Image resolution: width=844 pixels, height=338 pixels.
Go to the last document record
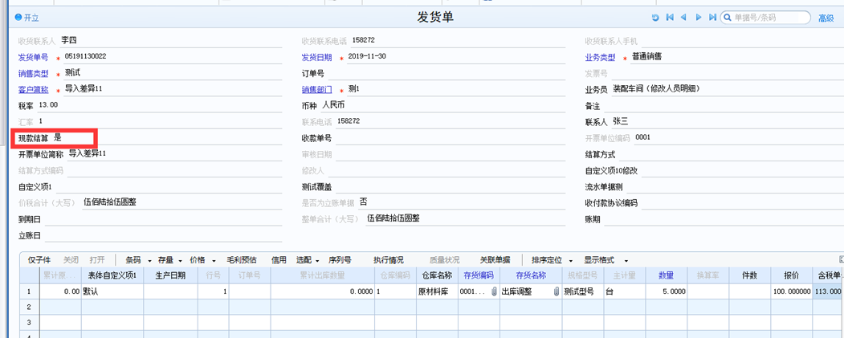[712, 17]
